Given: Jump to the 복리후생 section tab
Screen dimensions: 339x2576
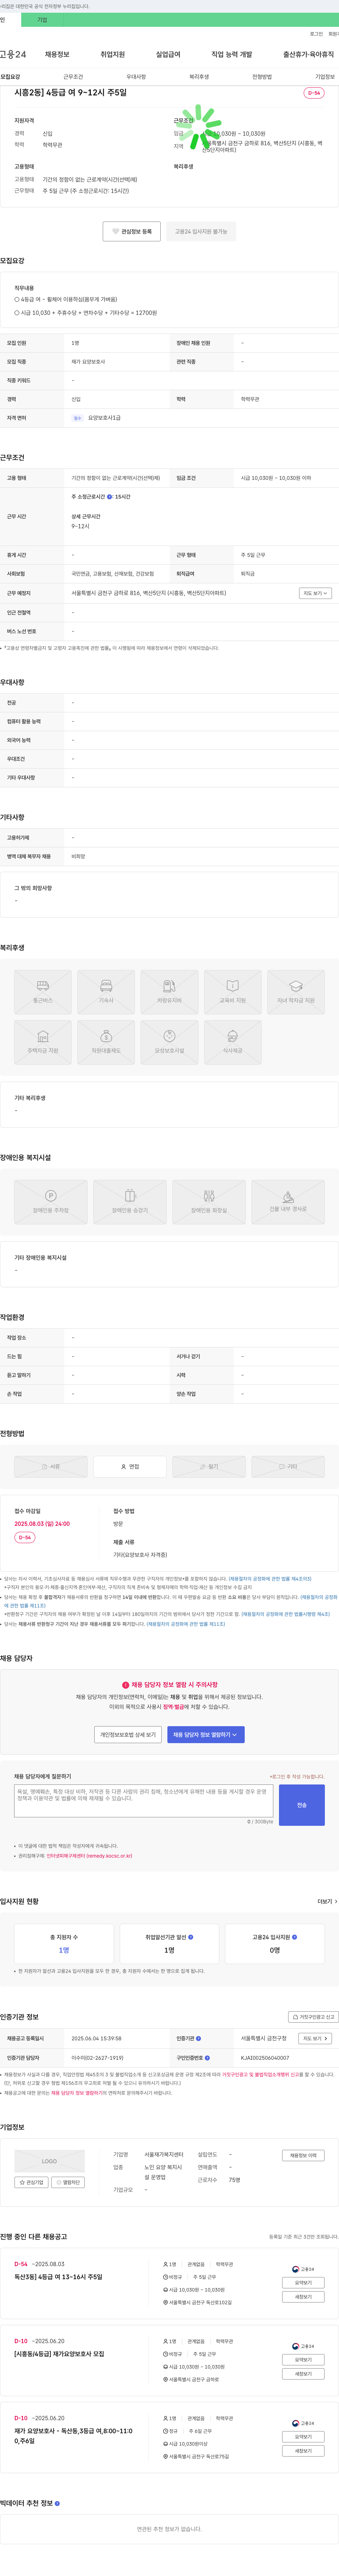Looking at the screenshot, I should coord(199,77).
